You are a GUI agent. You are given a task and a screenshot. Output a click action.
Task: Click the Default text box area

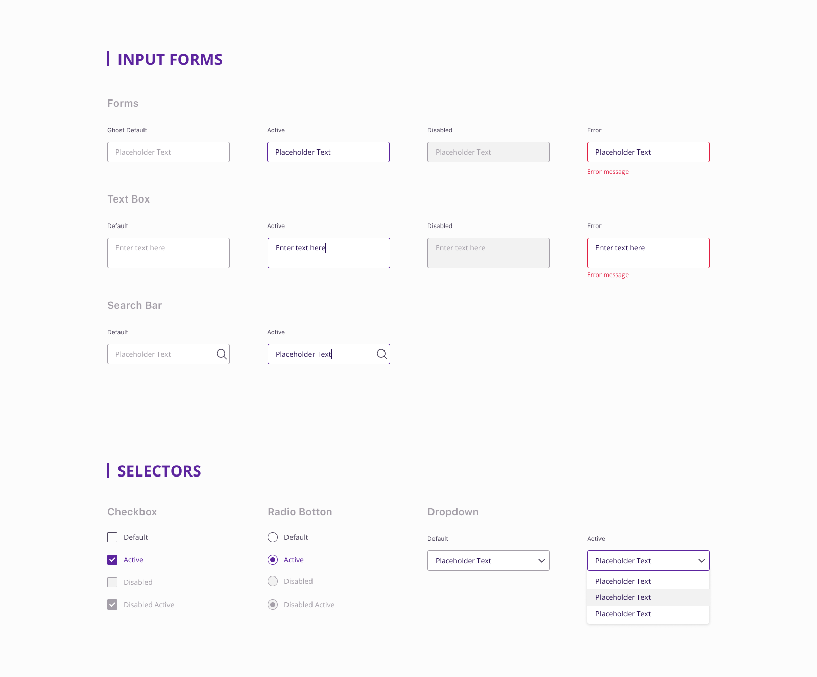tap(169, 253)
